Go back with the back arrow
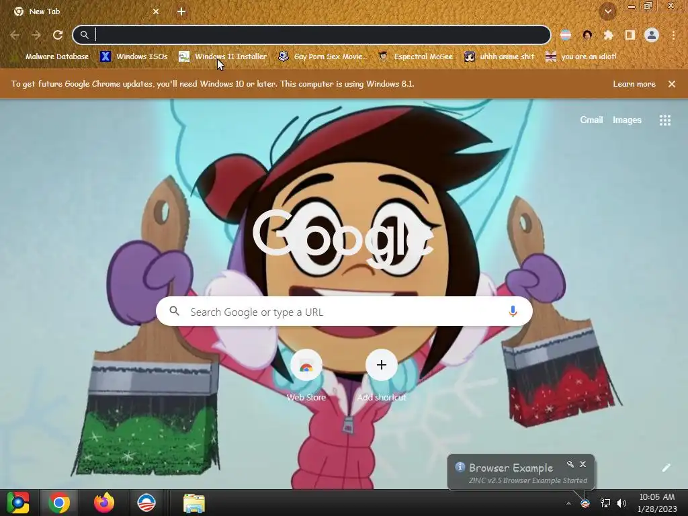688x516 pixels. pos(15,35)
